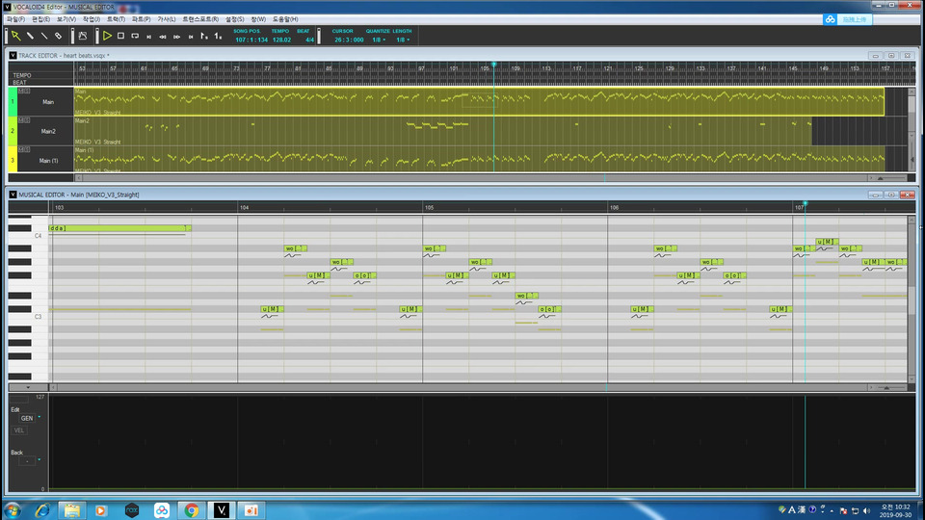Select the Line tool
Screen dimensions: 925x520
[x=44, y=36]
